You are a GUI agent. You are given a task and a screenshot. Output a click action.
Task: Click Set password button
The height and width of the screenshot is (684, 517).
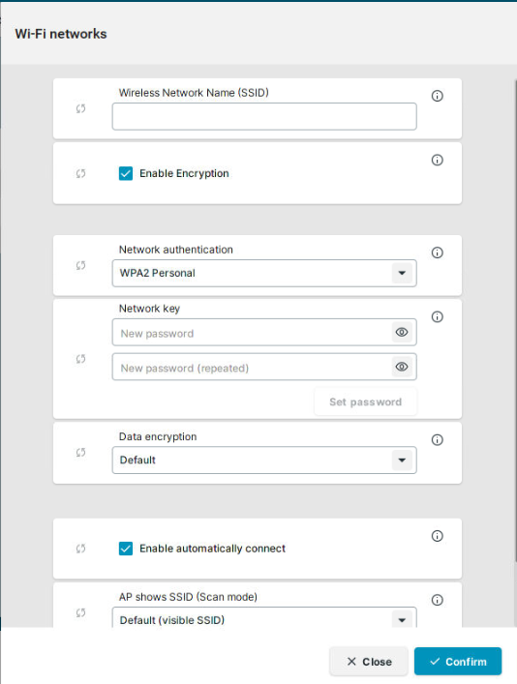pos(365,401)
